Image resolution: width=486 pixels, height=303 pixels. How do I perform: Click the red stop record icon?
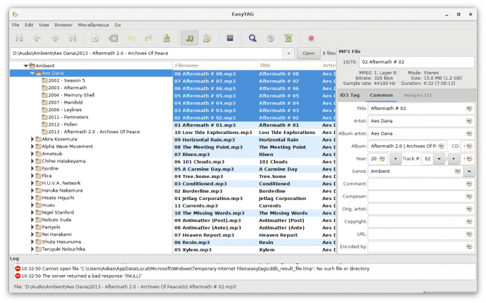311,38
